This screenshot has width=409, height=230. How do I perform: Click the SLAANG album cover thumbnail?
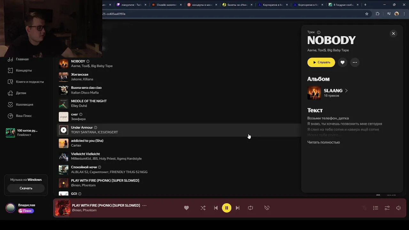314,93
